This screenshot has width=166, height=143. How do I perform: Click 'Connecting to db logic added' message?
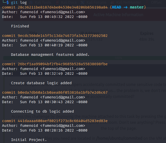[42, 111]
